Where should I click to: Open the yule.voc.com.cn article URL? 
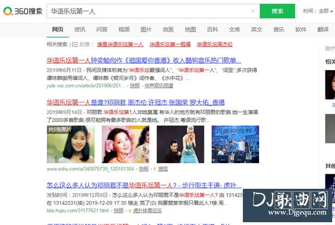pos(85,86)
